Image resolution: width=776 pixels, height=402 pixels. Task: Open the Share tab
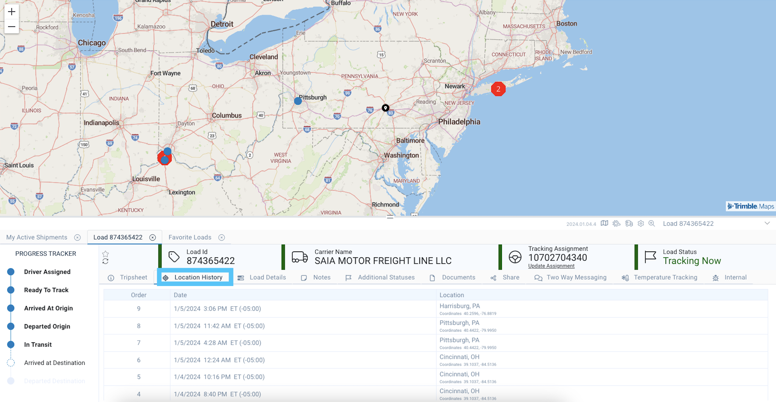click(505, 277)
